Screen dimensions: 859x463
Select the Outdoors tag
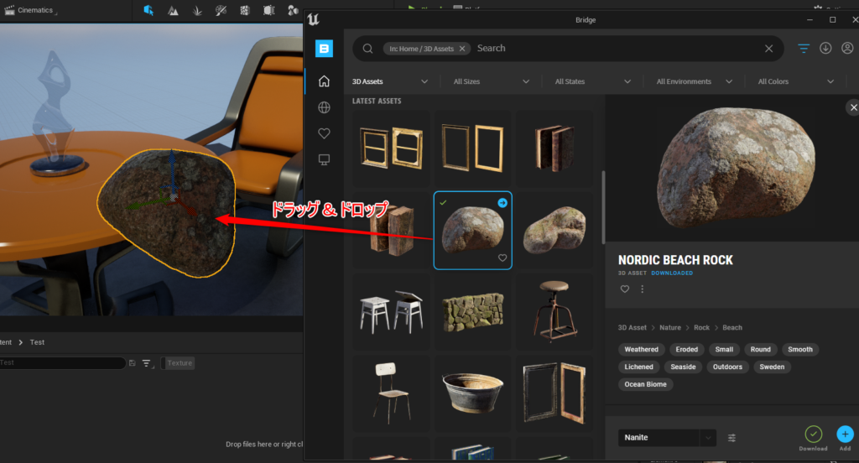[x=727, y=367]
